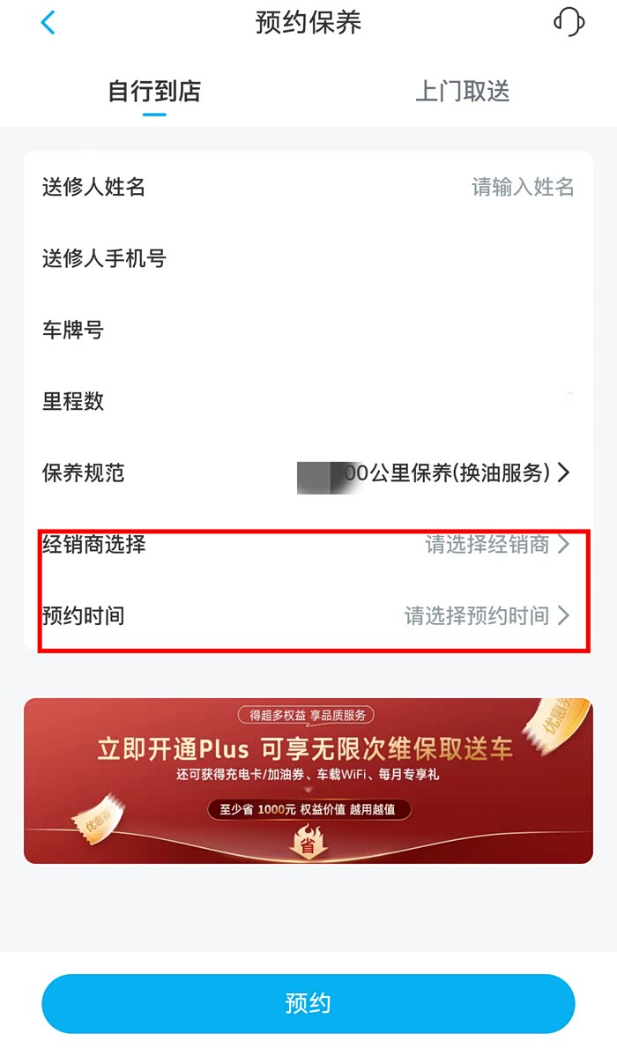This screenshot has height=1056, width=617.
Task: Select the 送修人手机号 phone number row
Action: point(308,258)
